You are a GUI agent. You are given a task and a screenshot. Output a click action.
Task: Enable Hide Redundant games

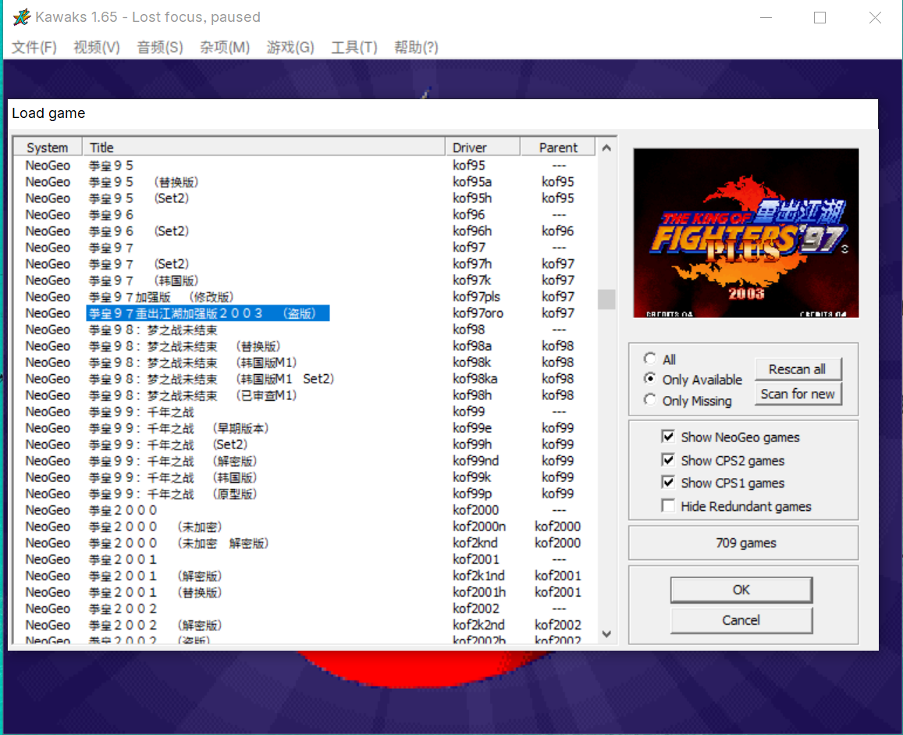tap(668, 506)
